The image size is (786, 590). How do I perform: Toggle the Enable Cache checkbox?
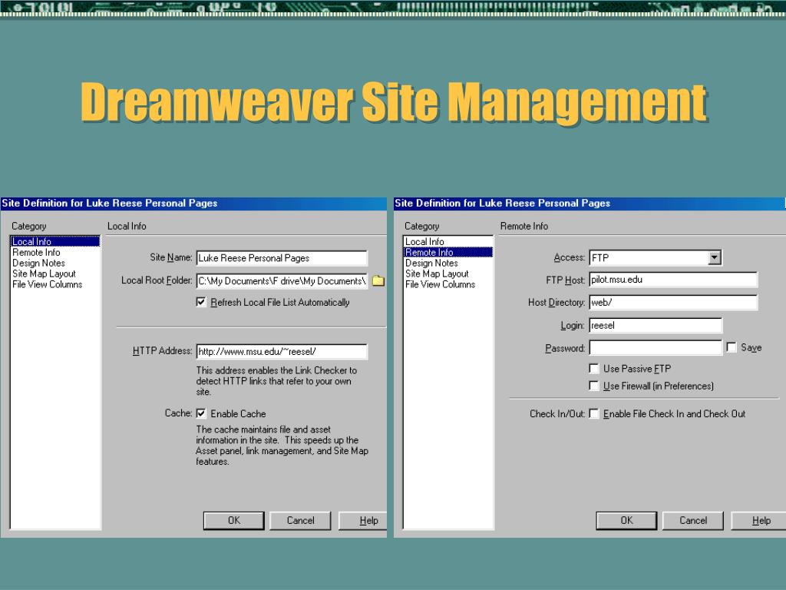(201, 413)
